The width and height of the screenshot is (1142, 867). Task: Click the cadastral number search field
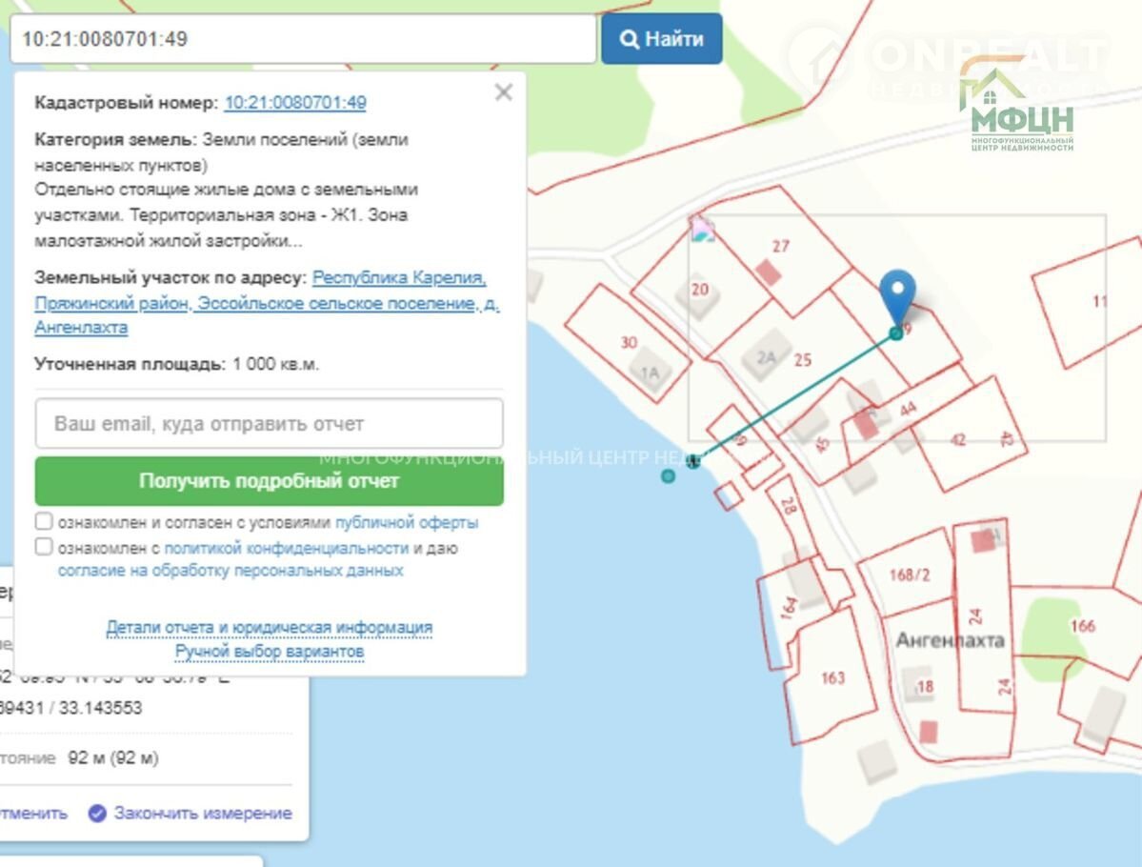(x=303, y=39)
